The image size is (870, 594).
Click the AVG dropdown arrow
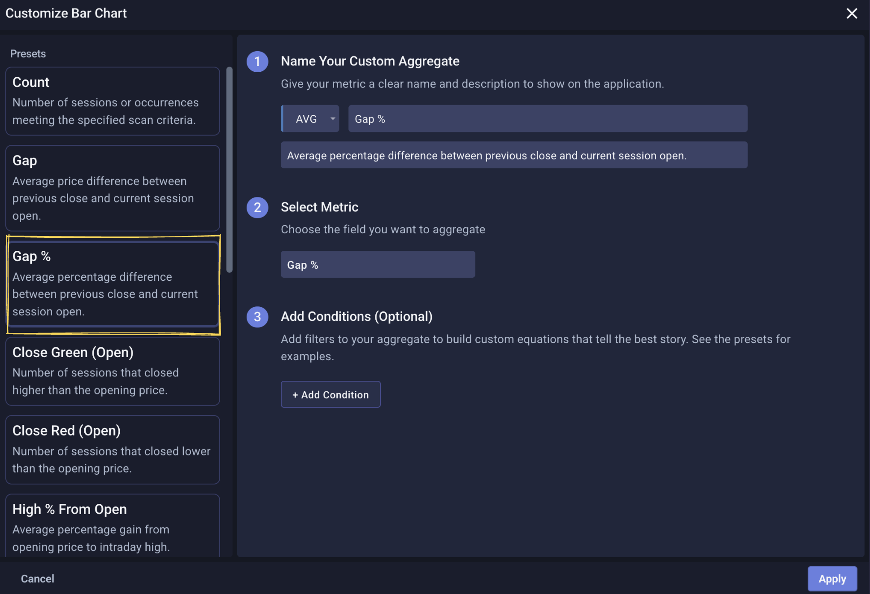[x=333, y=119]
